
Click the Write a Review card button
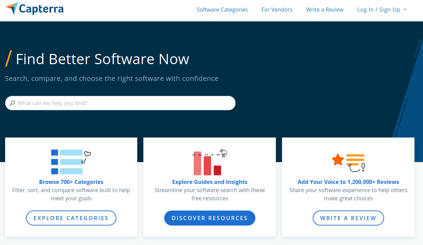[x=348, y=218]
